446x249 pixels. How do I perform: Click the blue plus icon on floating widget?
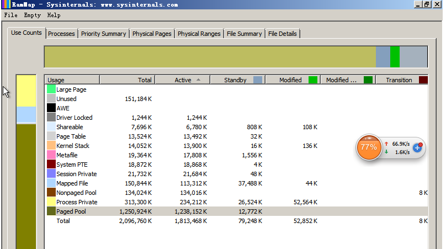pyautogui.click(x=418, y=147)
